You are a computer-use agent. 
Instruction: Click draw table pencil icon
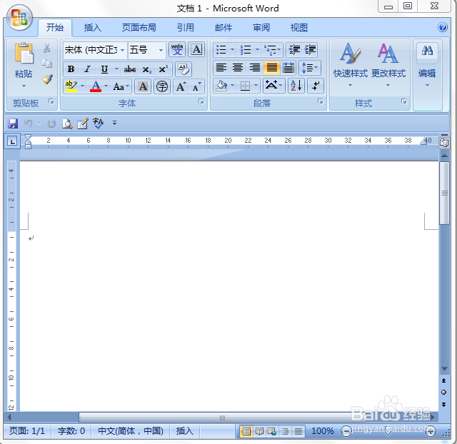83,123
